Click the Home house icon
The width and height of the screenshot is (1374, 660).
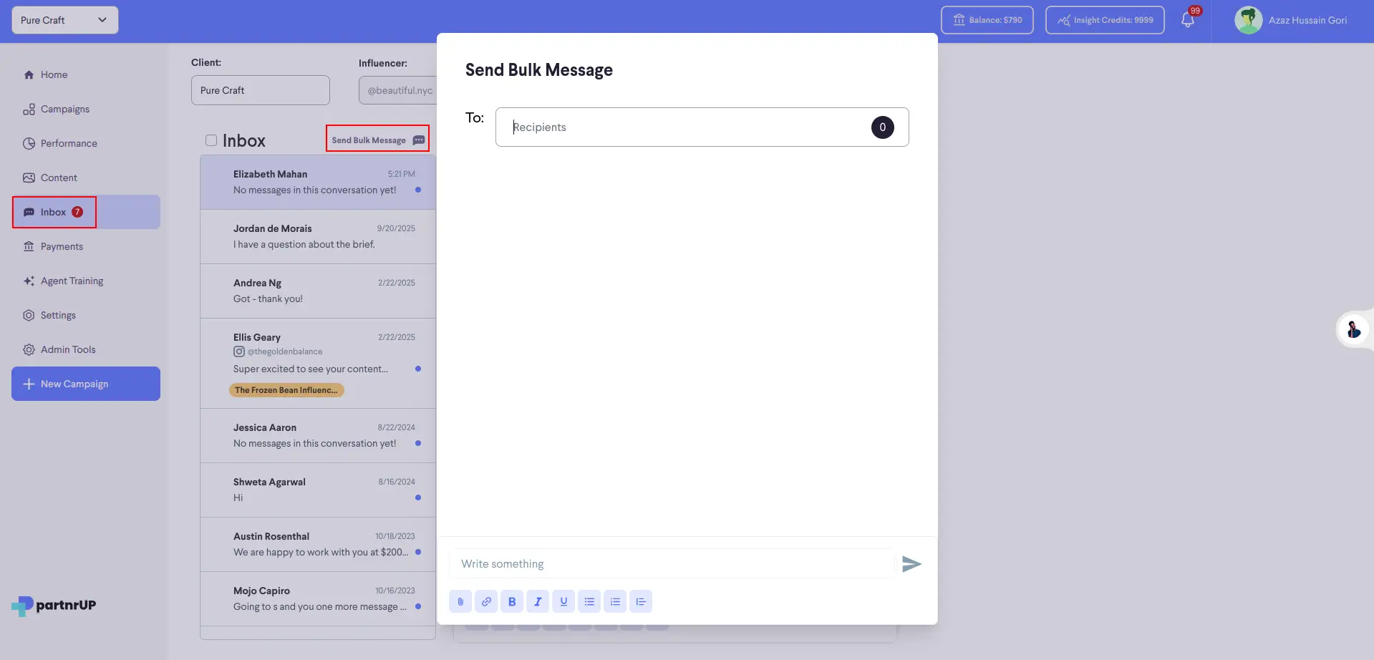[x=29, y=74]
